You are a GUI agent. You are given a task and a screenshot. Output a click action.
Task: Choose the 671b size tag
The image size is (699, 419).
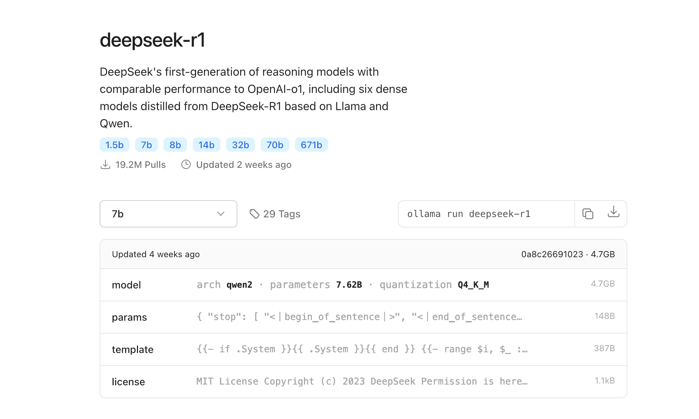point(311,145)
